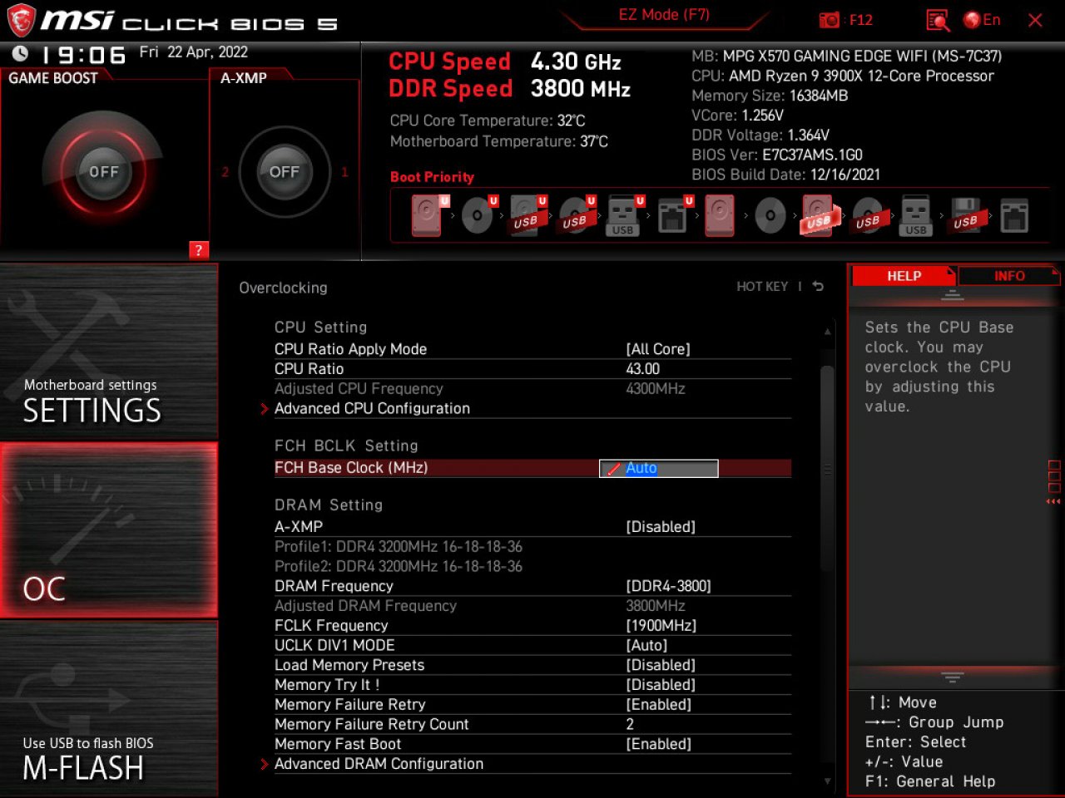Edit the FCH Base Clock Auto field
This screenshot has height=798, width=1065.
pyautogui.click(x=659, y=468)
